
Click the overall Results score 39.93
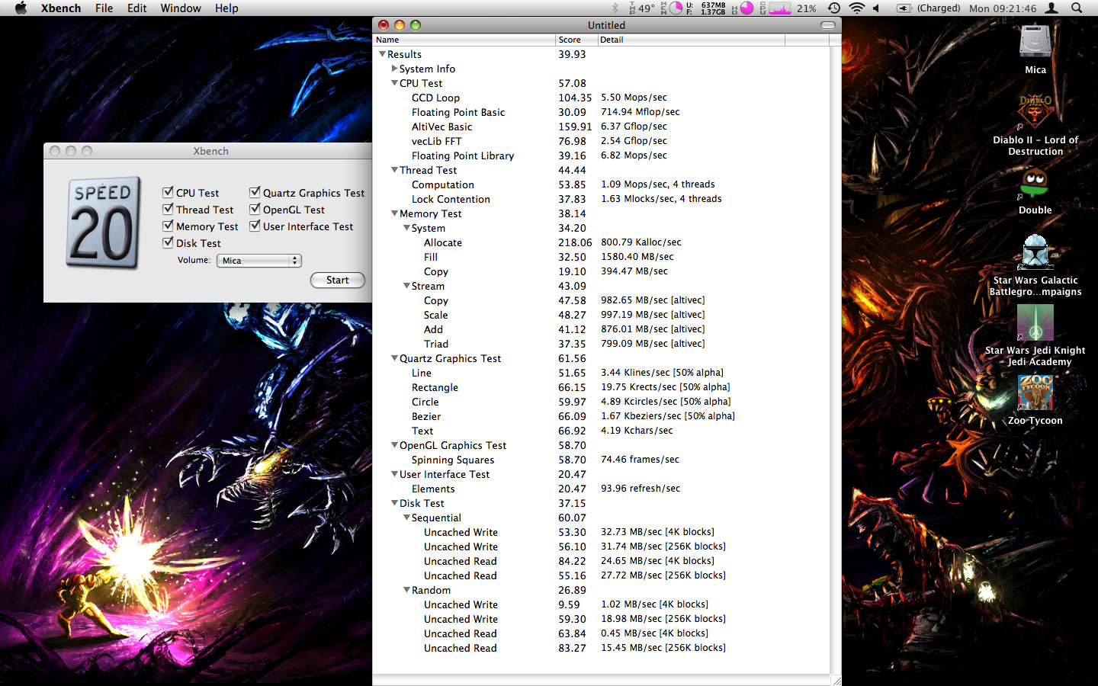[x=572, y=54]
